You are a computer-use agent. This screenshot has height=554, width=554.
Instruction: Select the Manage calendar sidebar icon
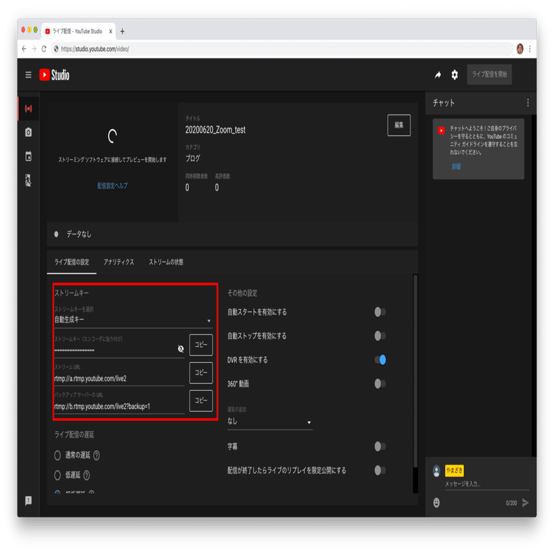[29, 156]
